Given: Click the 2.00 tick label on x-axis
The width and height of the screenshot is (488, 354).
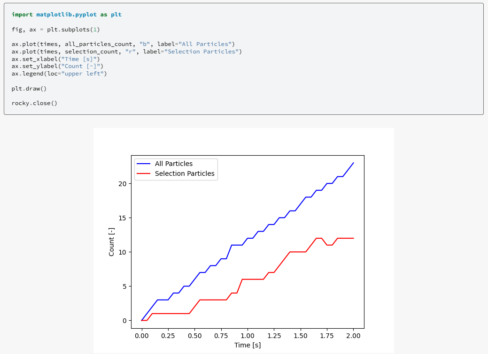Looking at the screenshot, I should (353, 336).
